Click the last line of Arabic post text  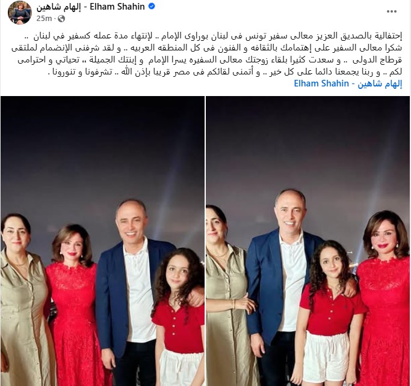(226, 72)
